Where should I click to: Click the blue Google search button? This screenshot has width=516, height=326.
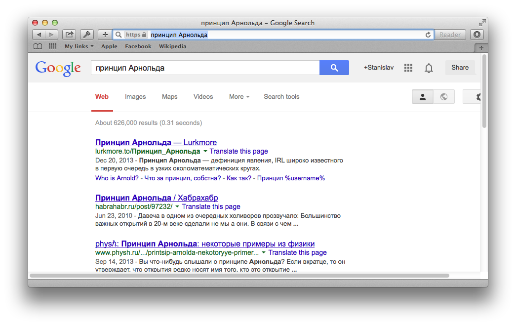click(334, 68)
